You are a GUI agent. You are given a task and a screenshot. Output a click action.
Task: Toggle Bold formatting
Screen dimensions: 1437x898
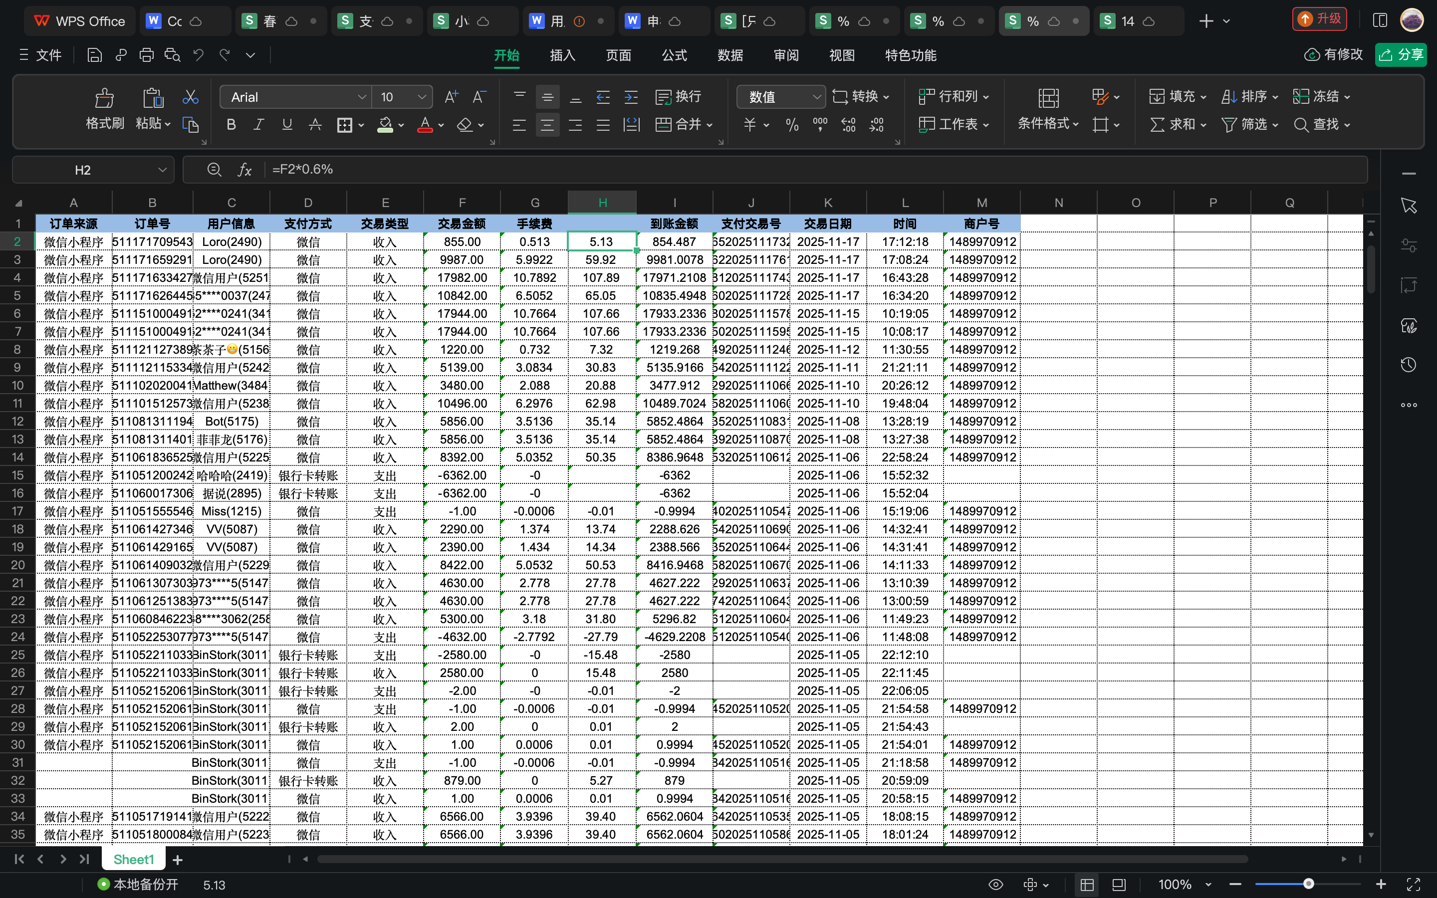click(232, 125)
